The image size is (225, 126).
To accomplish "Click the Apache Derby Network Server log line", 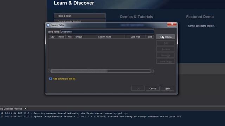I will 91,117.
